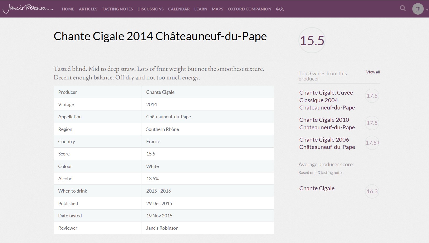Image resolution: width=429 pixels, height=243 pixels.
Task: Click the Region row label
Action: click(65, 129)
